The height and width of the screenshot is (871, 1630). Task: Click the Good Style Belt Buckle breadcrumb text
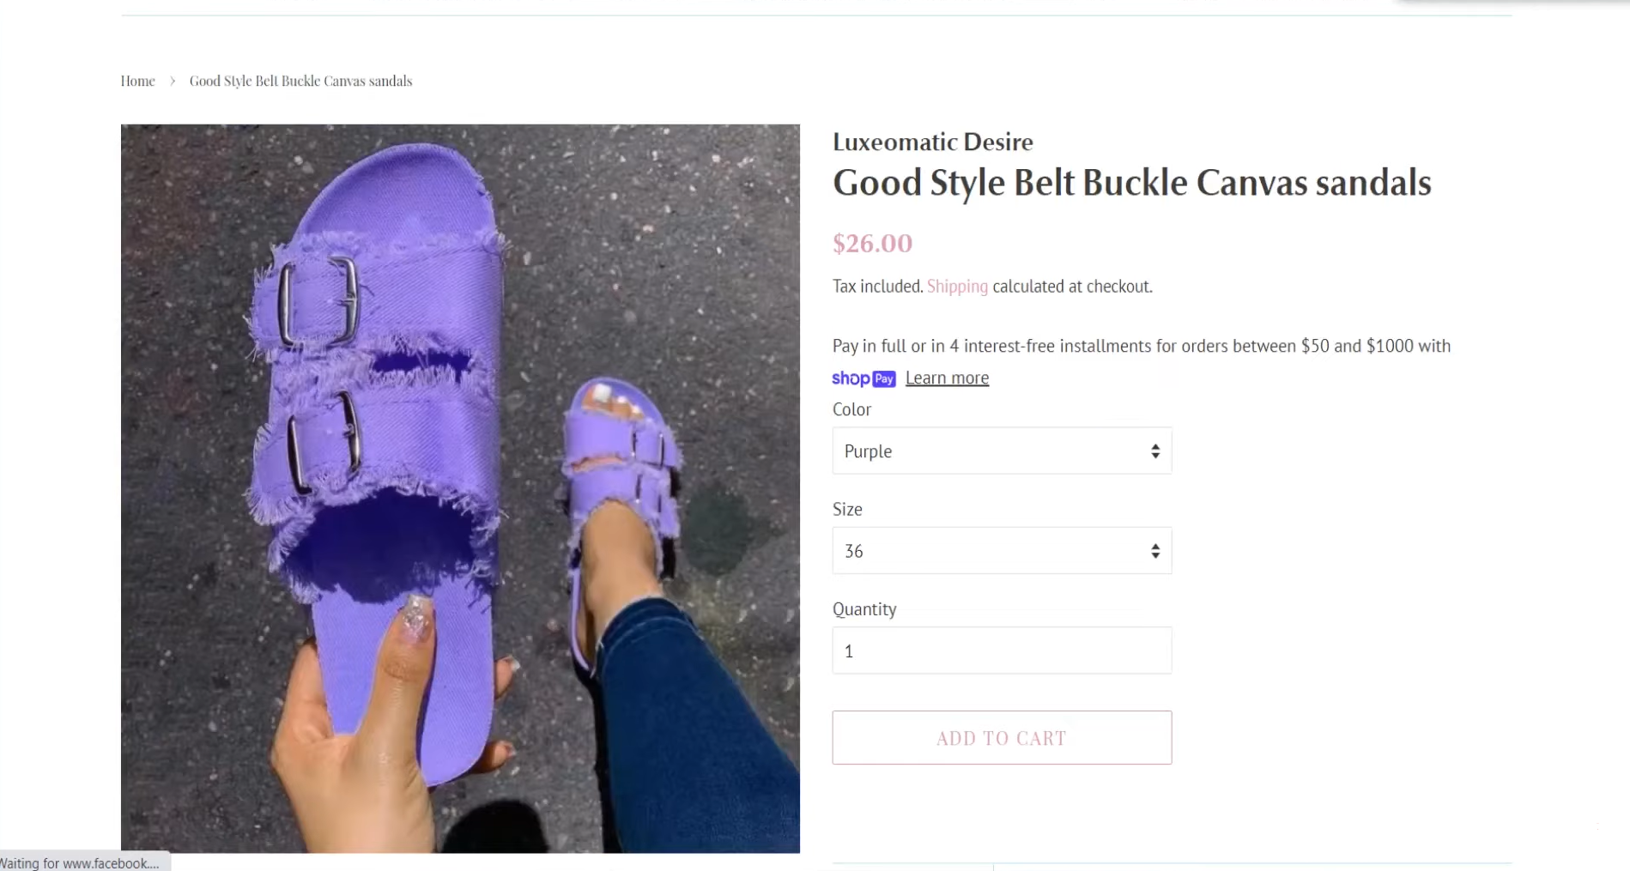(300, 81)
